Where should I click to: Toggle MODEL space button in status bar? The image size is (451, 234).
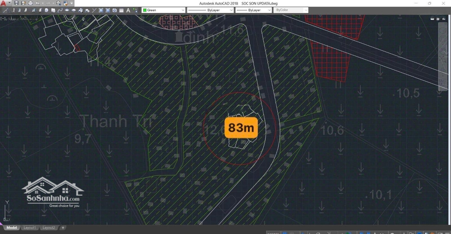tap(274, 232)
